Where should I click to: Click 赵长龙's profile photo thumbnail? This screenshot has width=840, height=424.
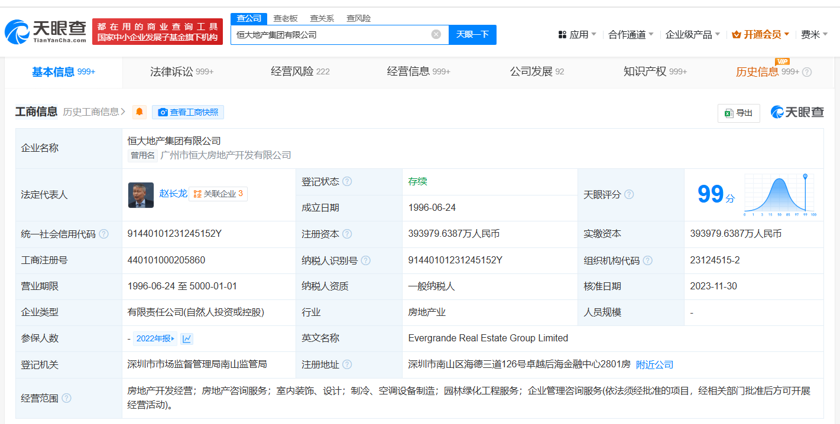click(x=141, y=194)
